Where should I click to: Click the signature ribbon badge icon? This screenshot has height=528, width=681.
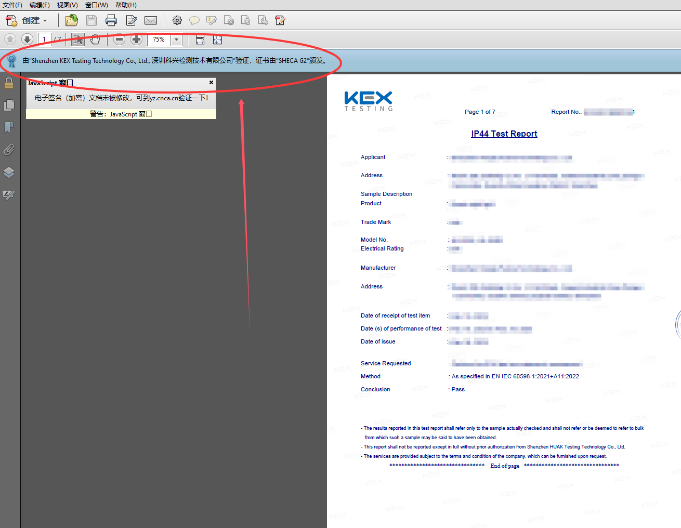coord(11,61)
